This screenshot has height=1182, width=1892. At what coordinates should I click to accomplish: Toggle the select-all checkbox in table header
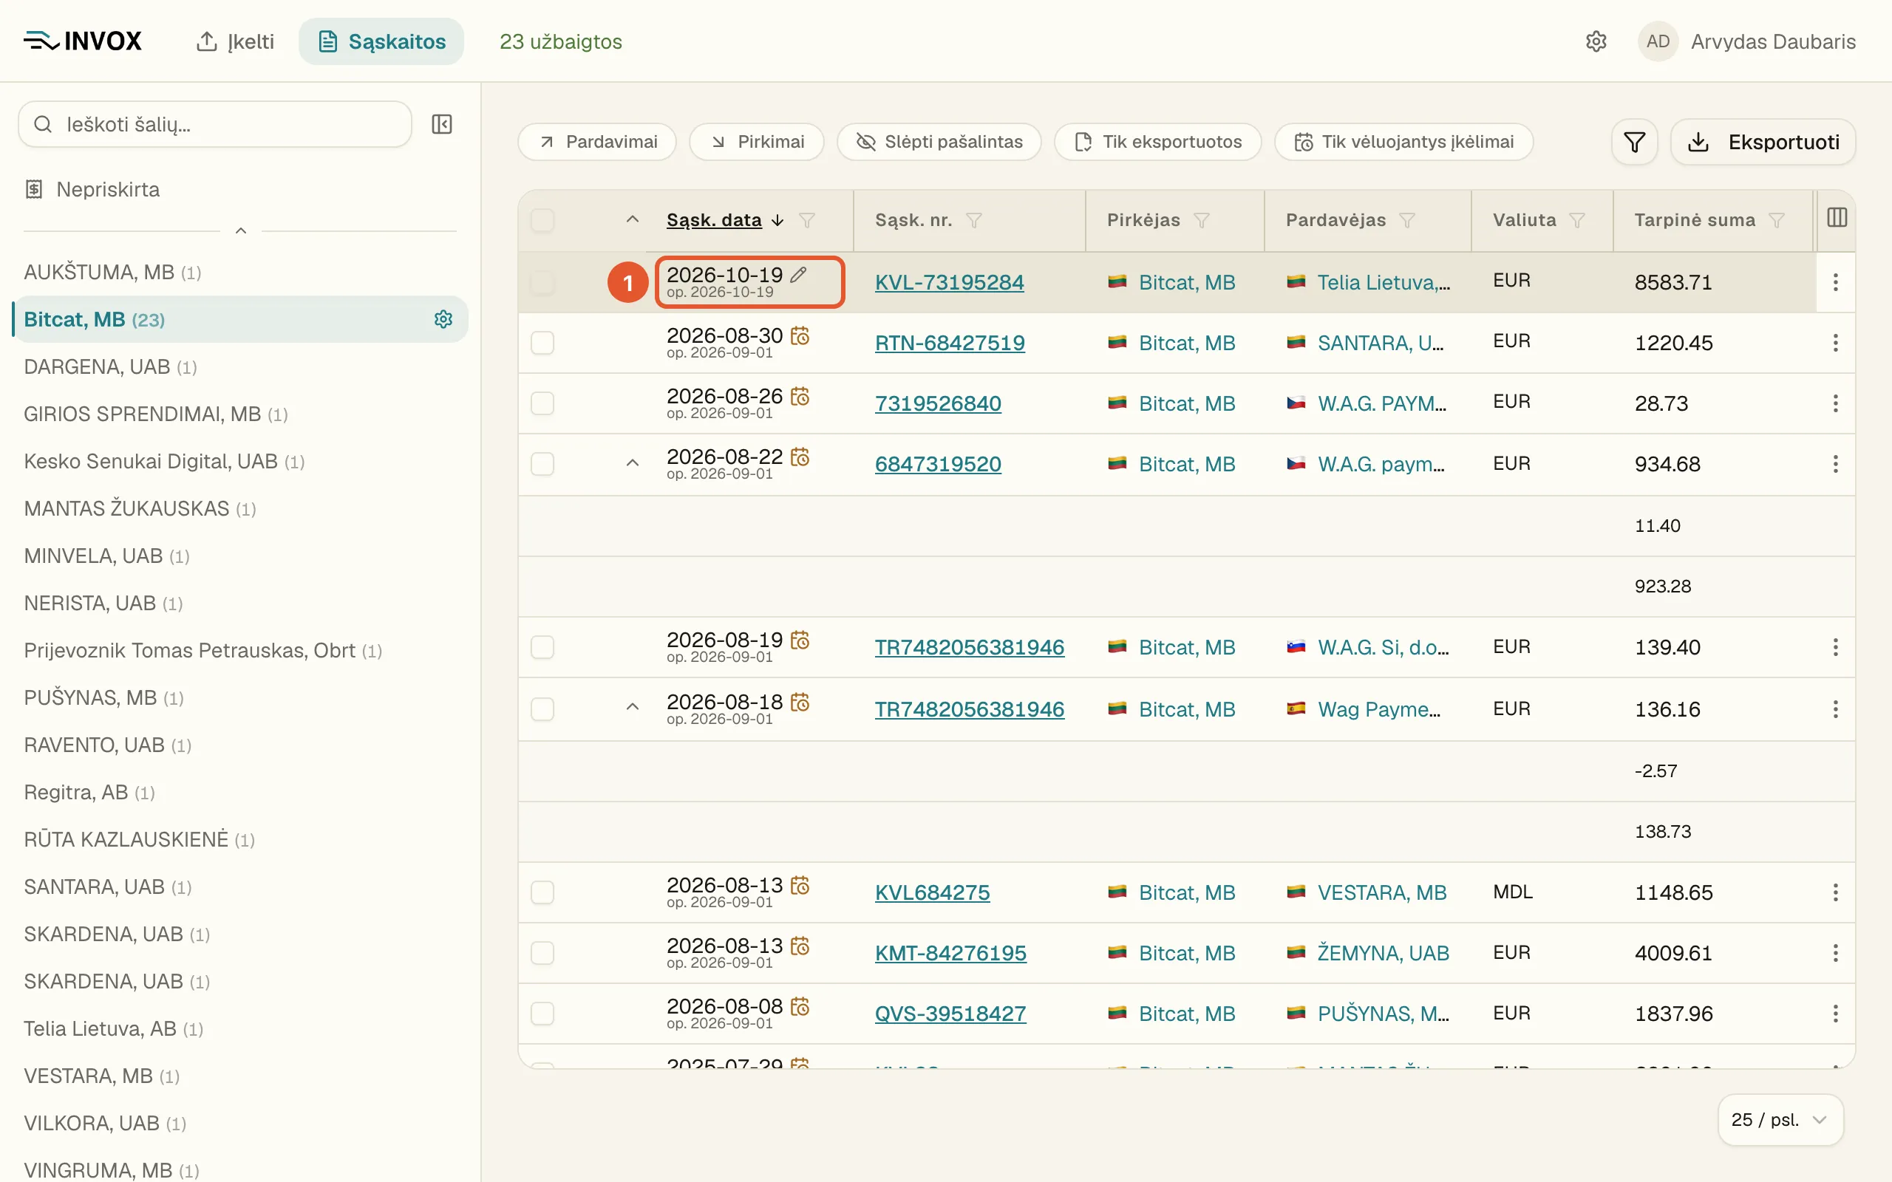pyautogui.click(x=542, y=220)
